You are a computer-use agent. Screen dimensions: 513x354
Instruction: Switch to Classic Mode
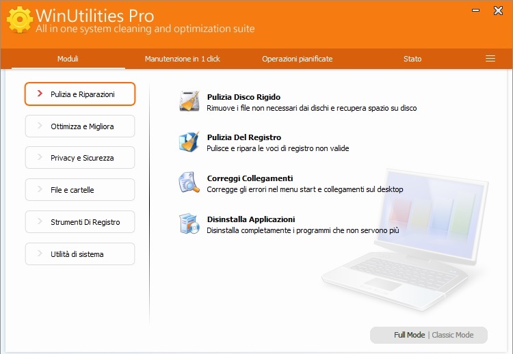pyautogui.click(x=453, y=335)
